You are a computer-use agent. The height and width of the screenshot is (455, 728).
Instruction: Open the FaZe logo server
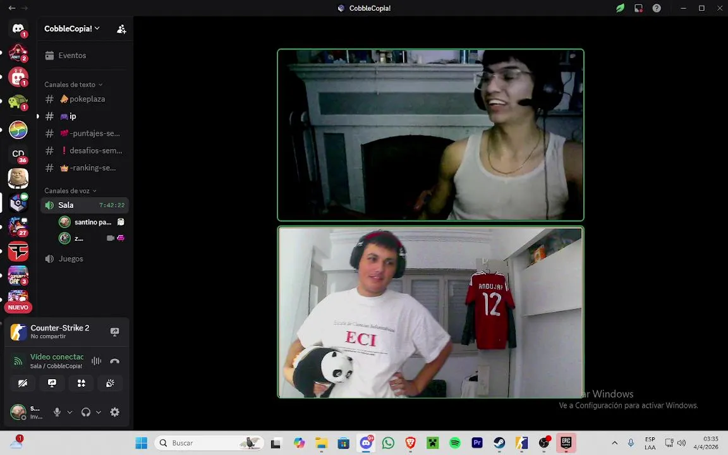18,251
